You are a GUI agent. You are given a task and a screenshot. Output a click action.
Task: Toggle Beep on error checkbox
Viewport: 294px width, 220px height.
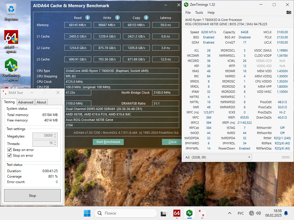tap(9, 150)
